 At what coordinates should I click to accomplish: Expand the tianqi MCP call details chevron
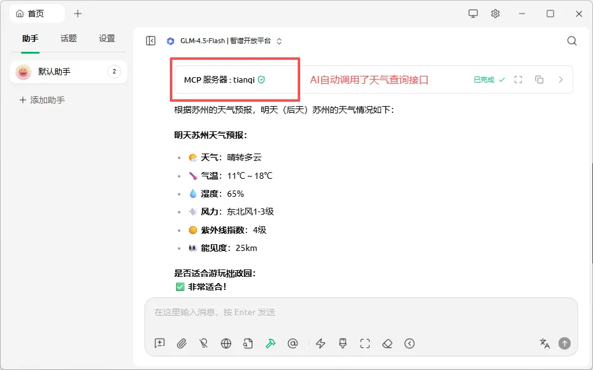(x=560, y=80)
